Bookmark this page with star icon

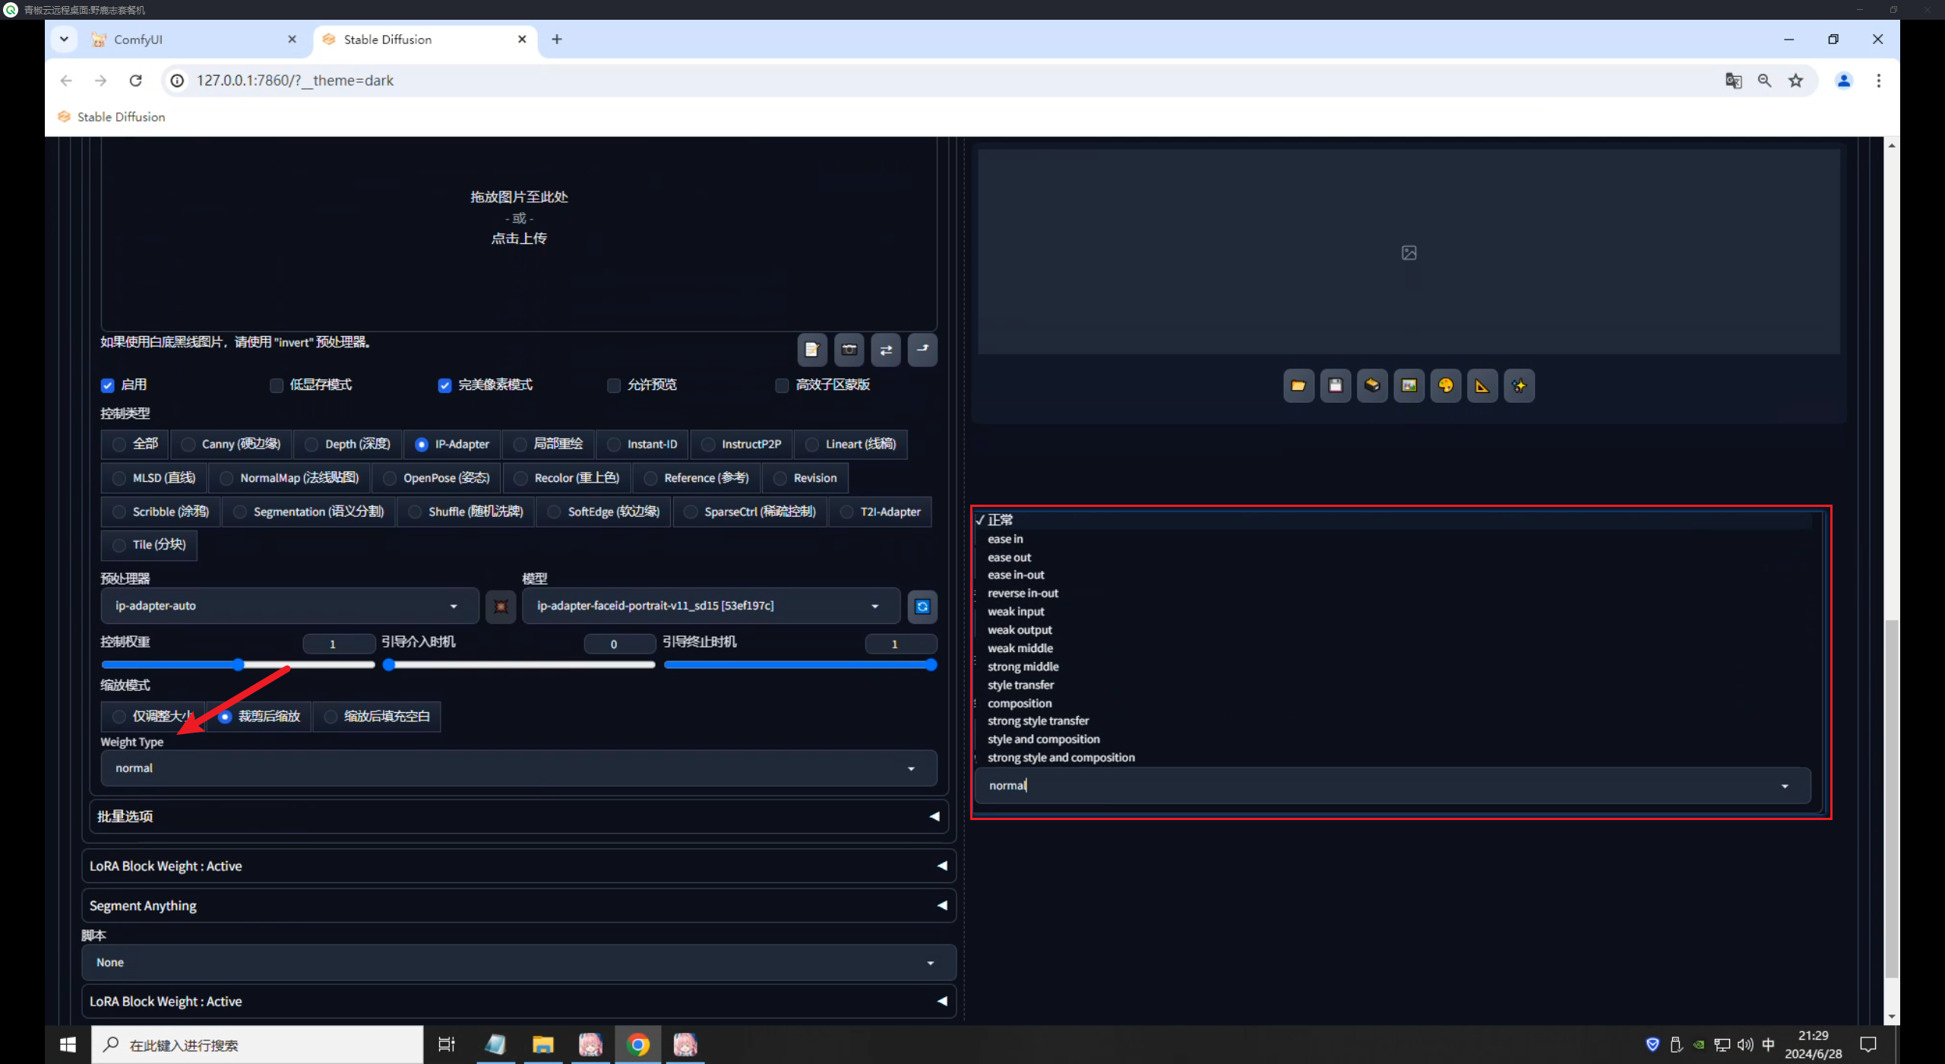pos(1795,81)
